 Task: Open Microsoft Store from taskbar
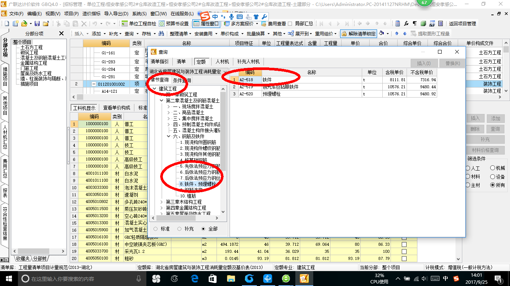coord(212,279)
